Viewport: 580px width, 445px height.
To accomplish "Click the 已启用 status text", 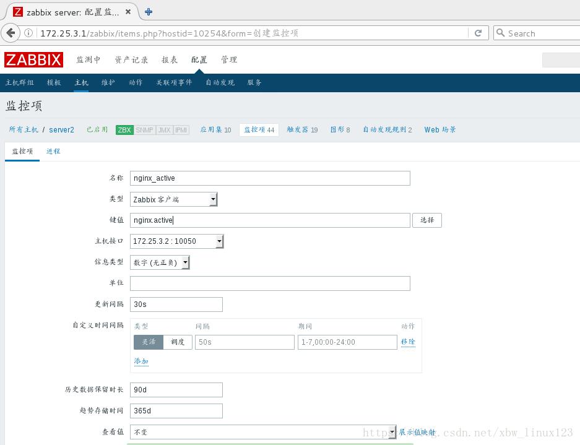I will click(x=97, y=129).
